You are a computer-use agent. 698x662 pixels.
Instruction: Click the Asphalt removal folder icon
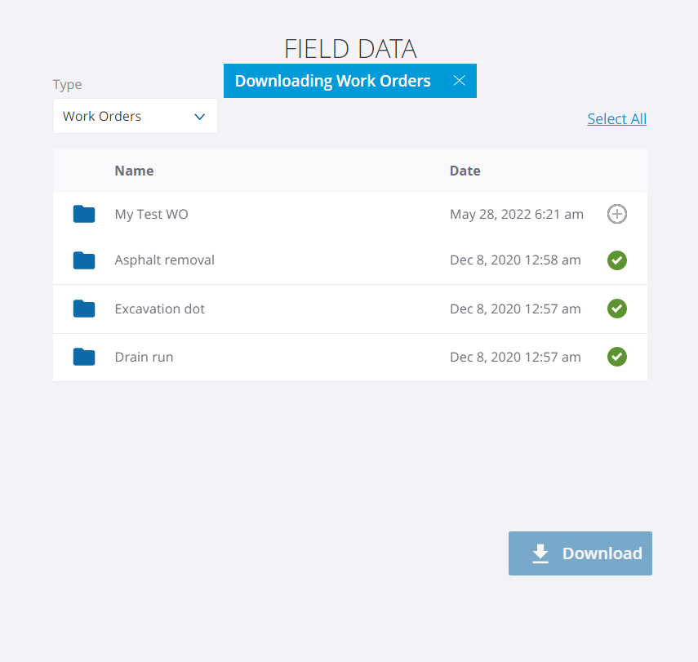tap(84, 260)
